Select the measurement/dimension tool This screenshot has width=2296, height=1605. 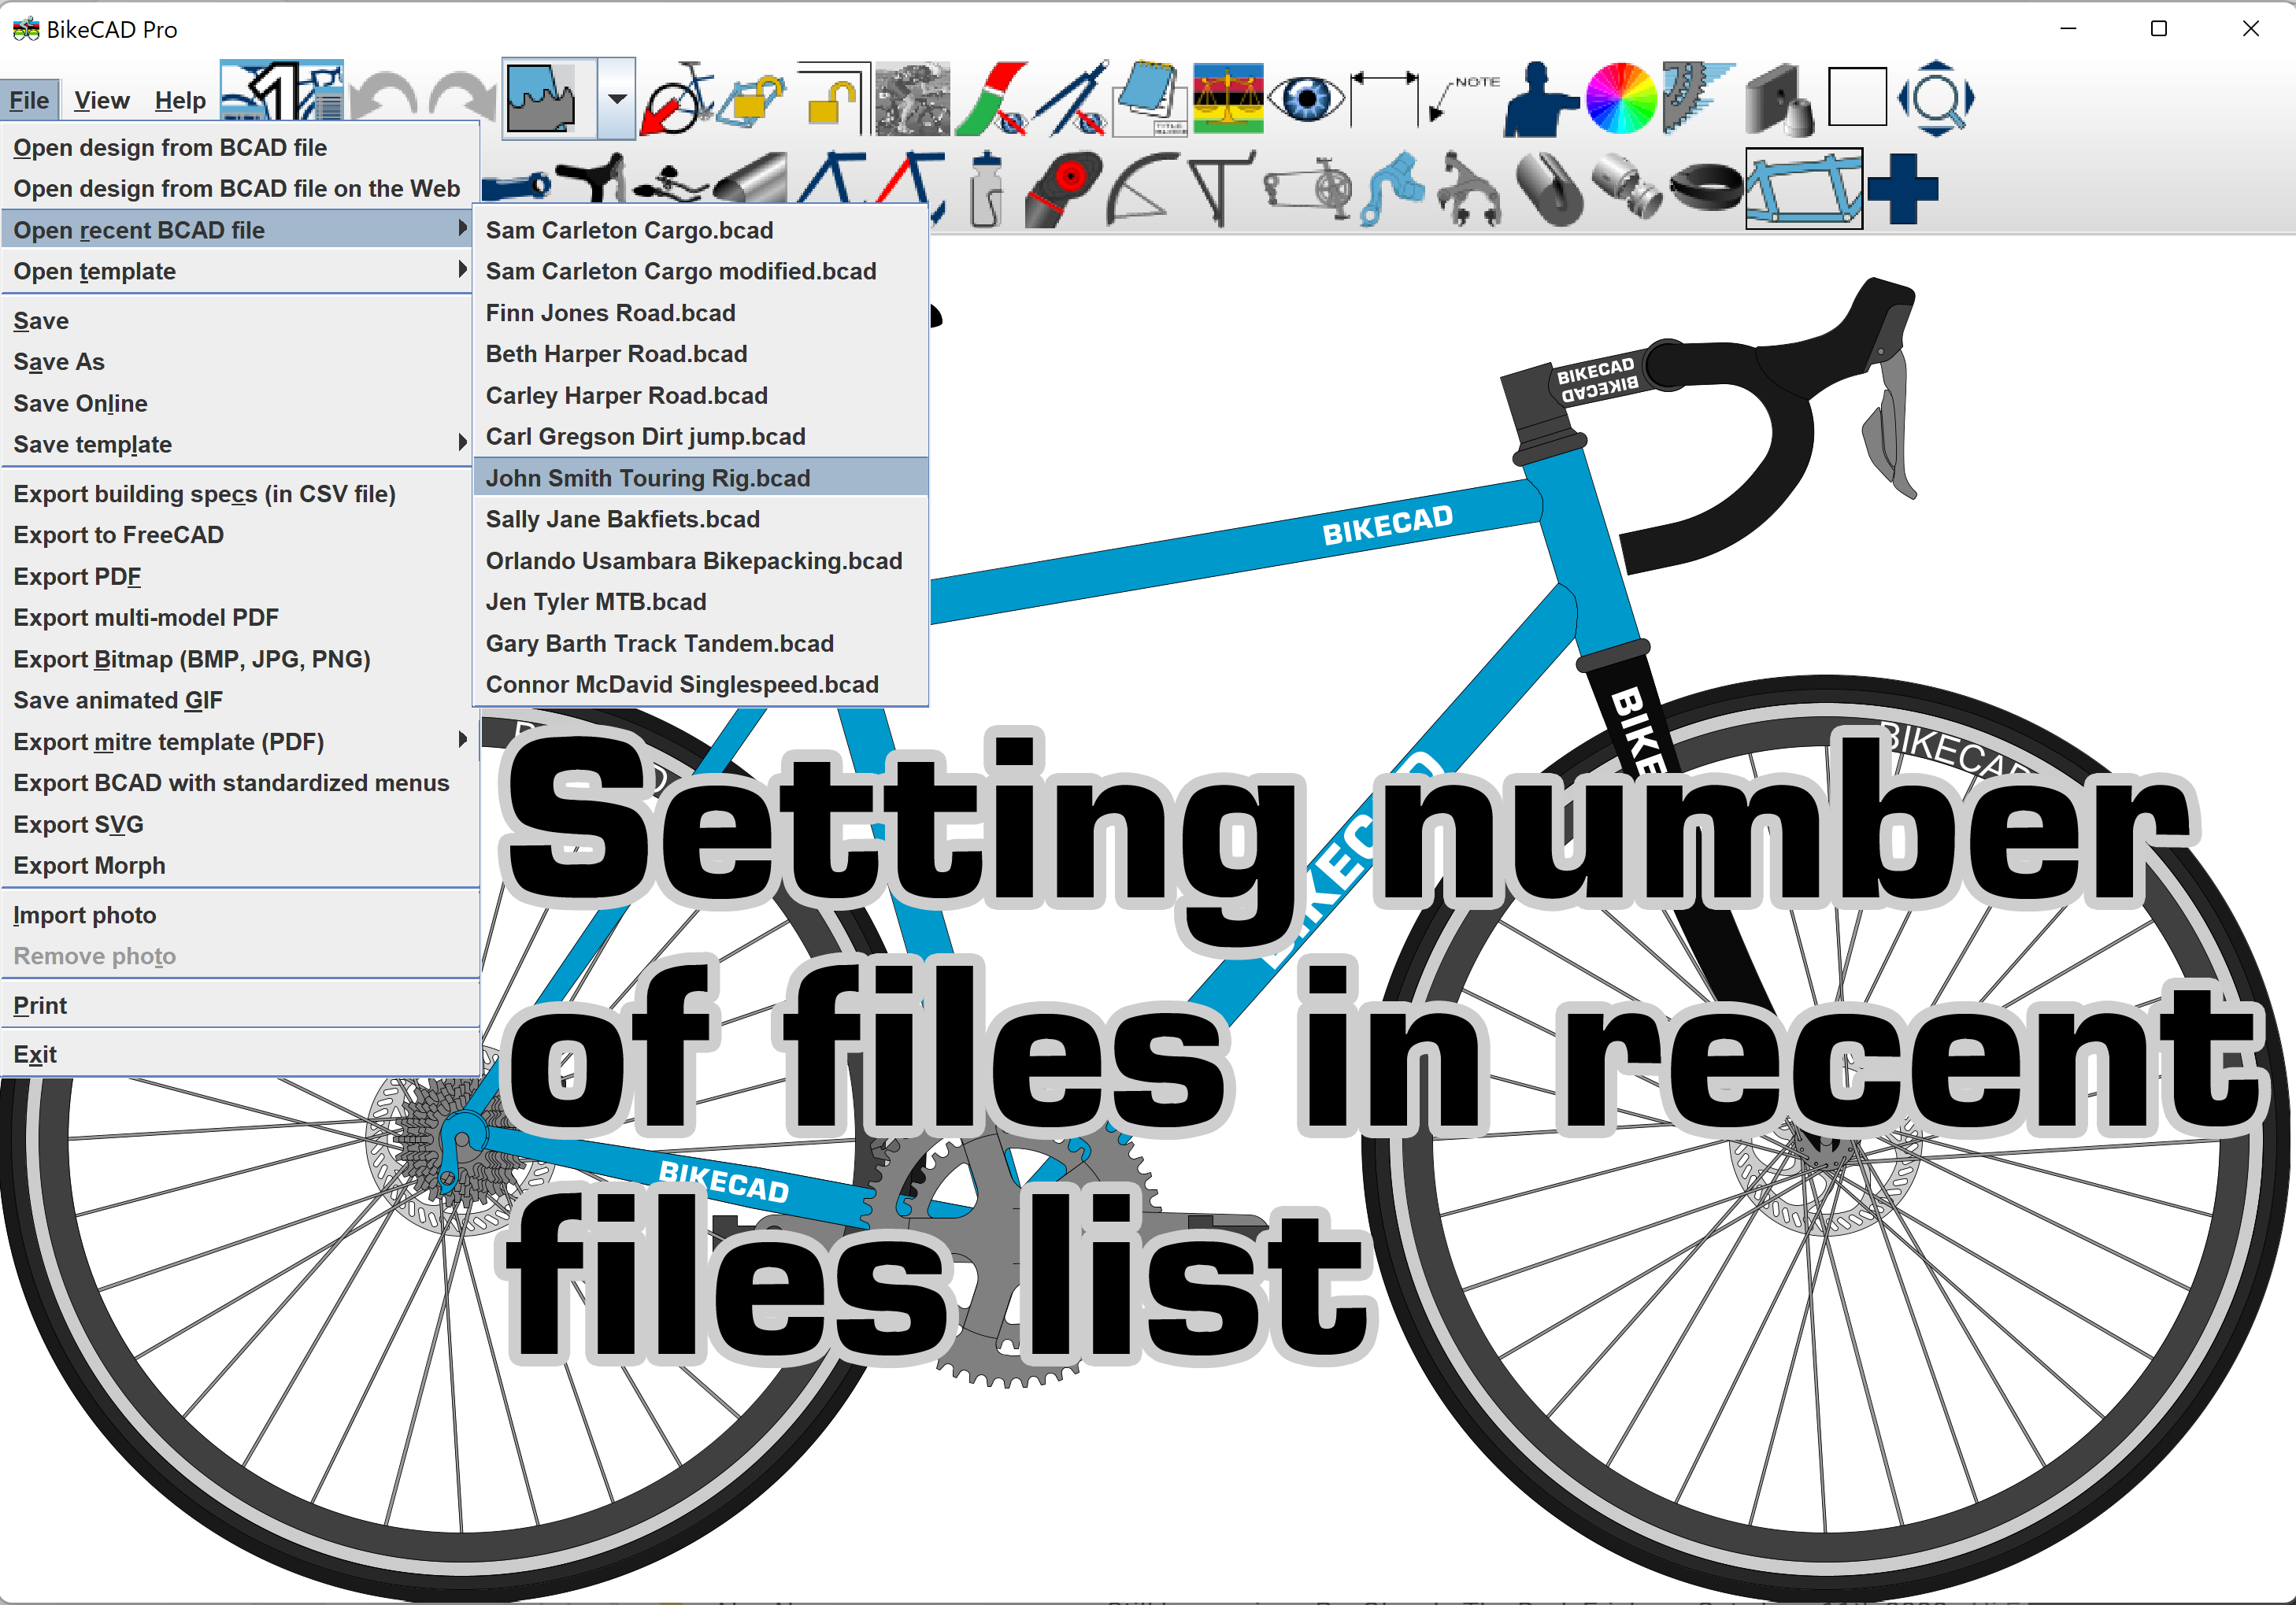click(x=1387, y=99)
